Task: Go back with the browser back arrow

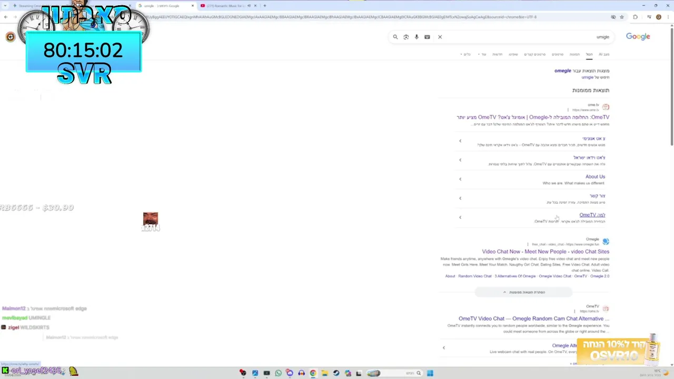Action: coord(6,17)
